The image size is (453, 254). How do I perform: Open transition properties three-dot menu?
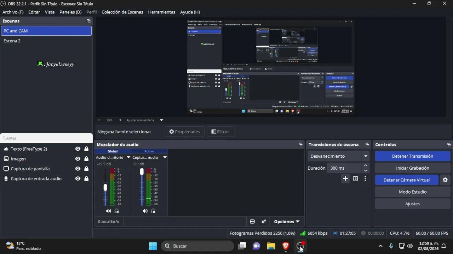365,179
